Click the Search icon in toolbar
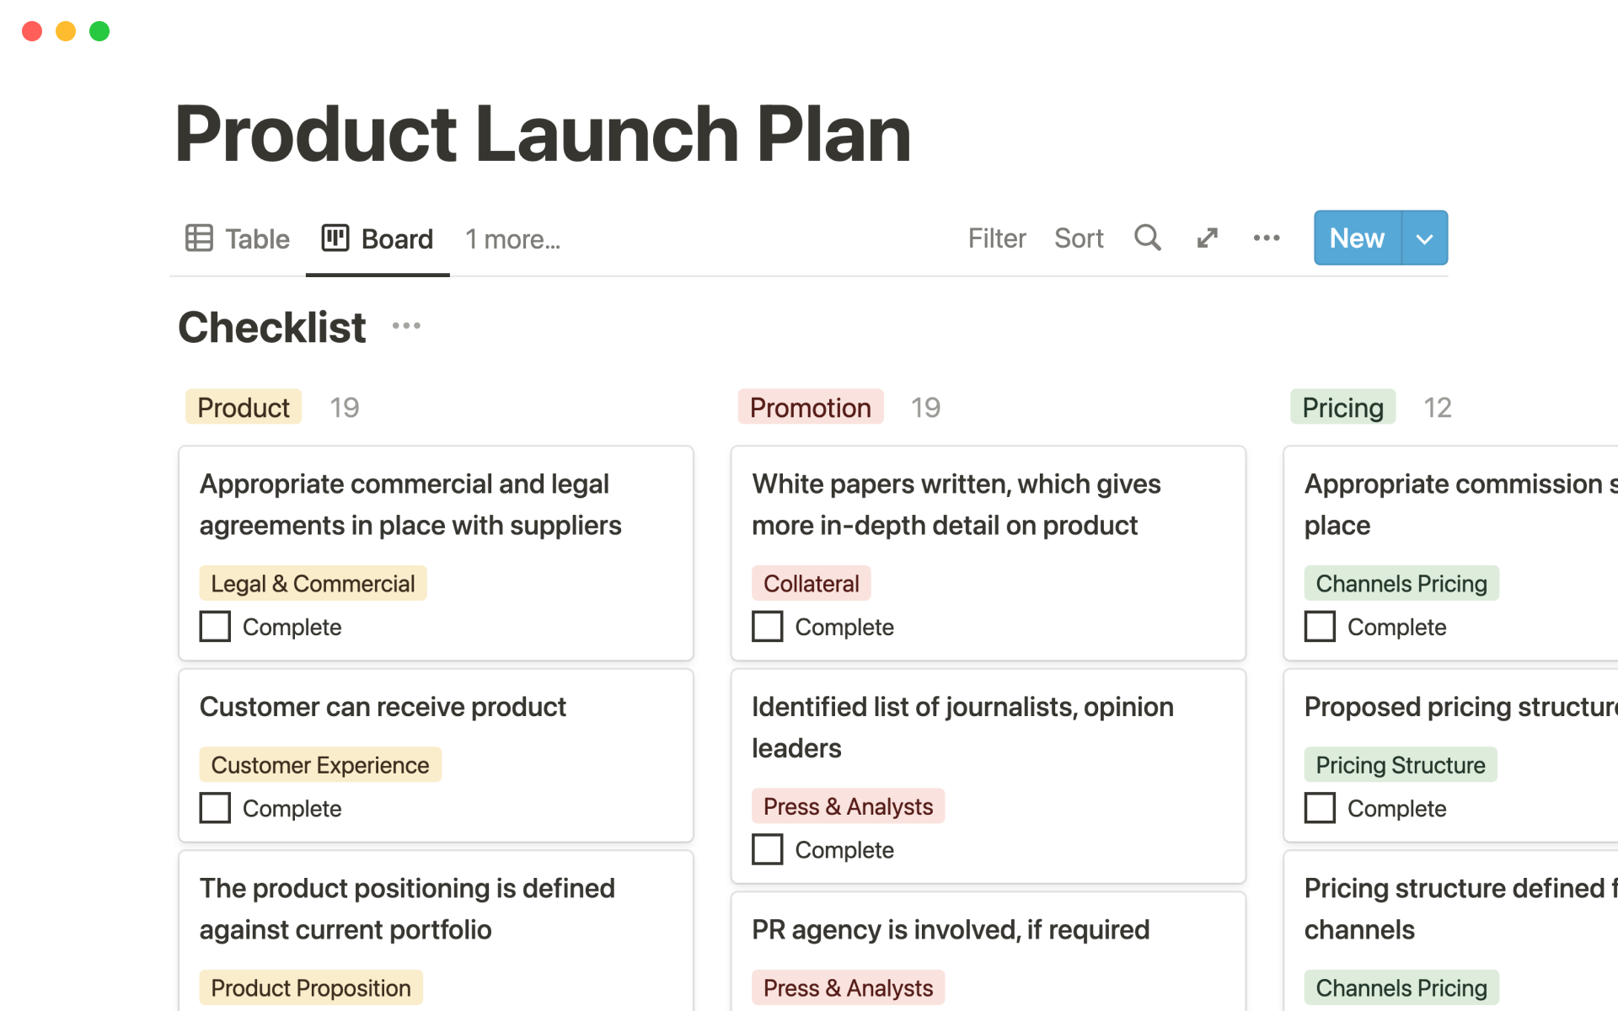1618x1011 pixels. (1146, 238)
